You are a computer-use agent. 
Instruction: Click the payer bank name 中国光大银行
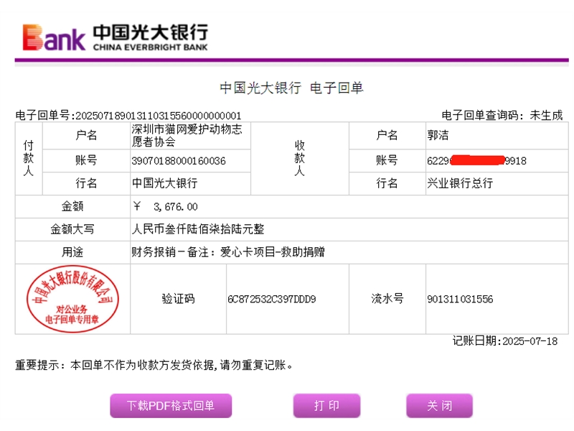point(165,183)
